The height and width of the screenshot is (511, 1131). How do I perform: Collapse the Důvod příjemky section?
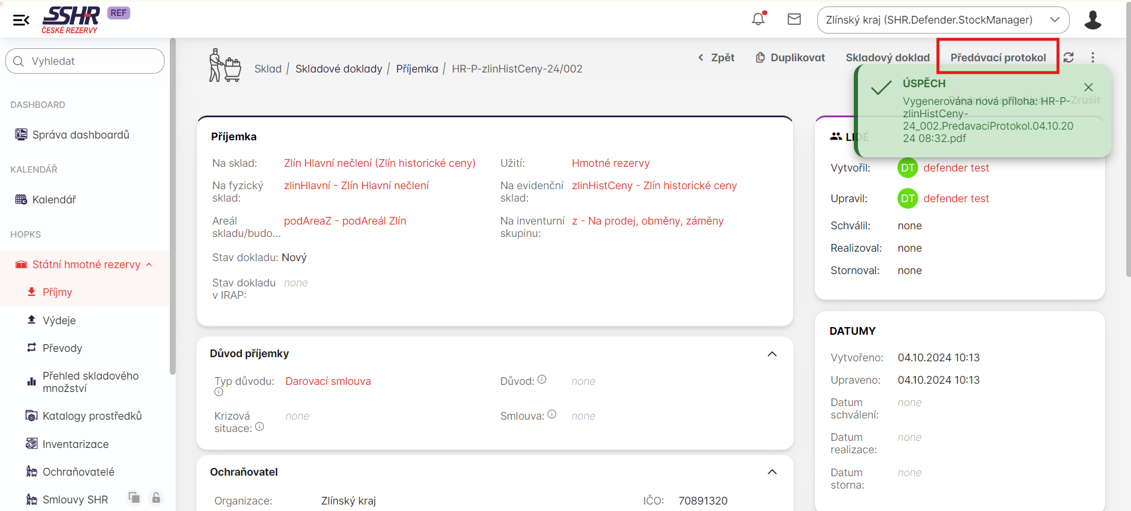click(772, 354)
